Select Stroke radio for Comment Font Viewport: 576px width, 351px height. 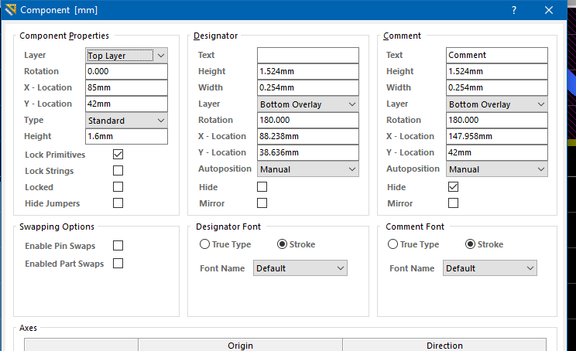pyautogui.click(x=470, y=244)
